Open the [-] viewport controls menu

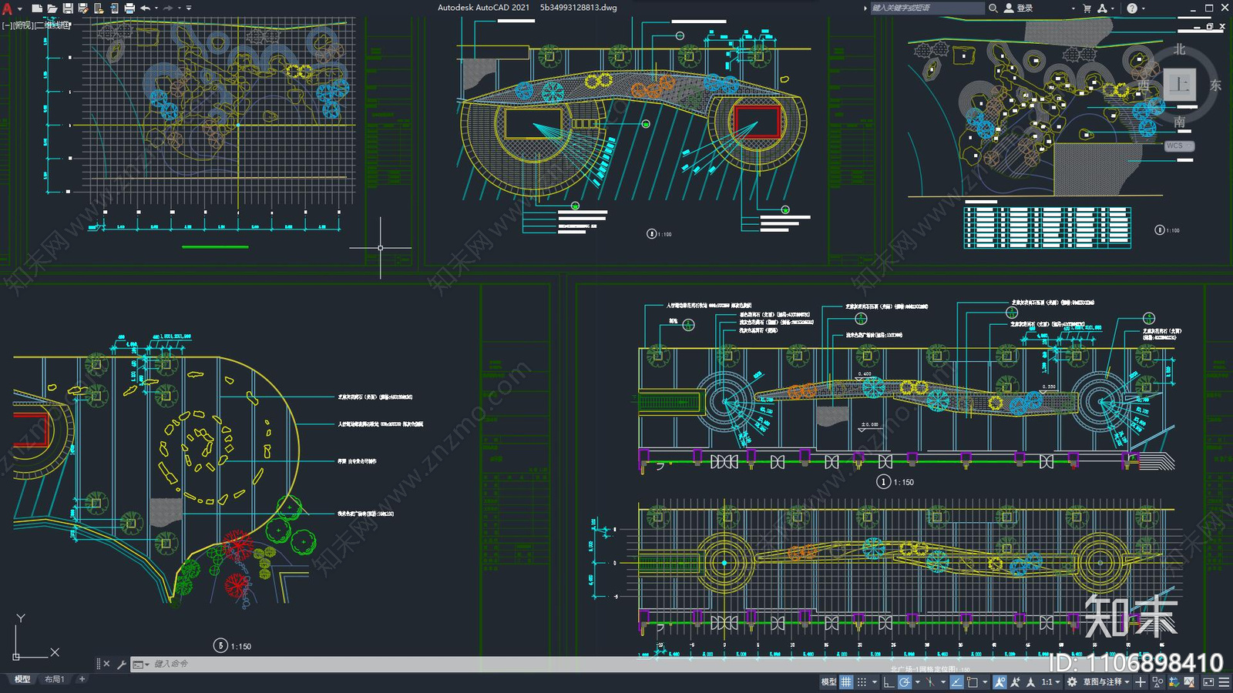6,25
